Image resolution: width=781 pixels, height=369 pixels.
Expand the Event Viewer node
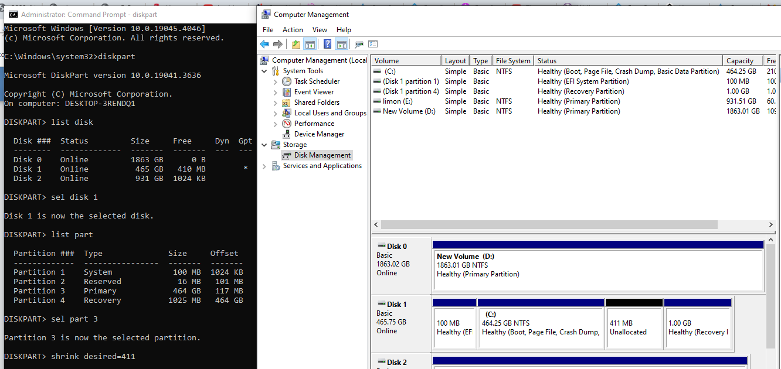click(276, 93)
